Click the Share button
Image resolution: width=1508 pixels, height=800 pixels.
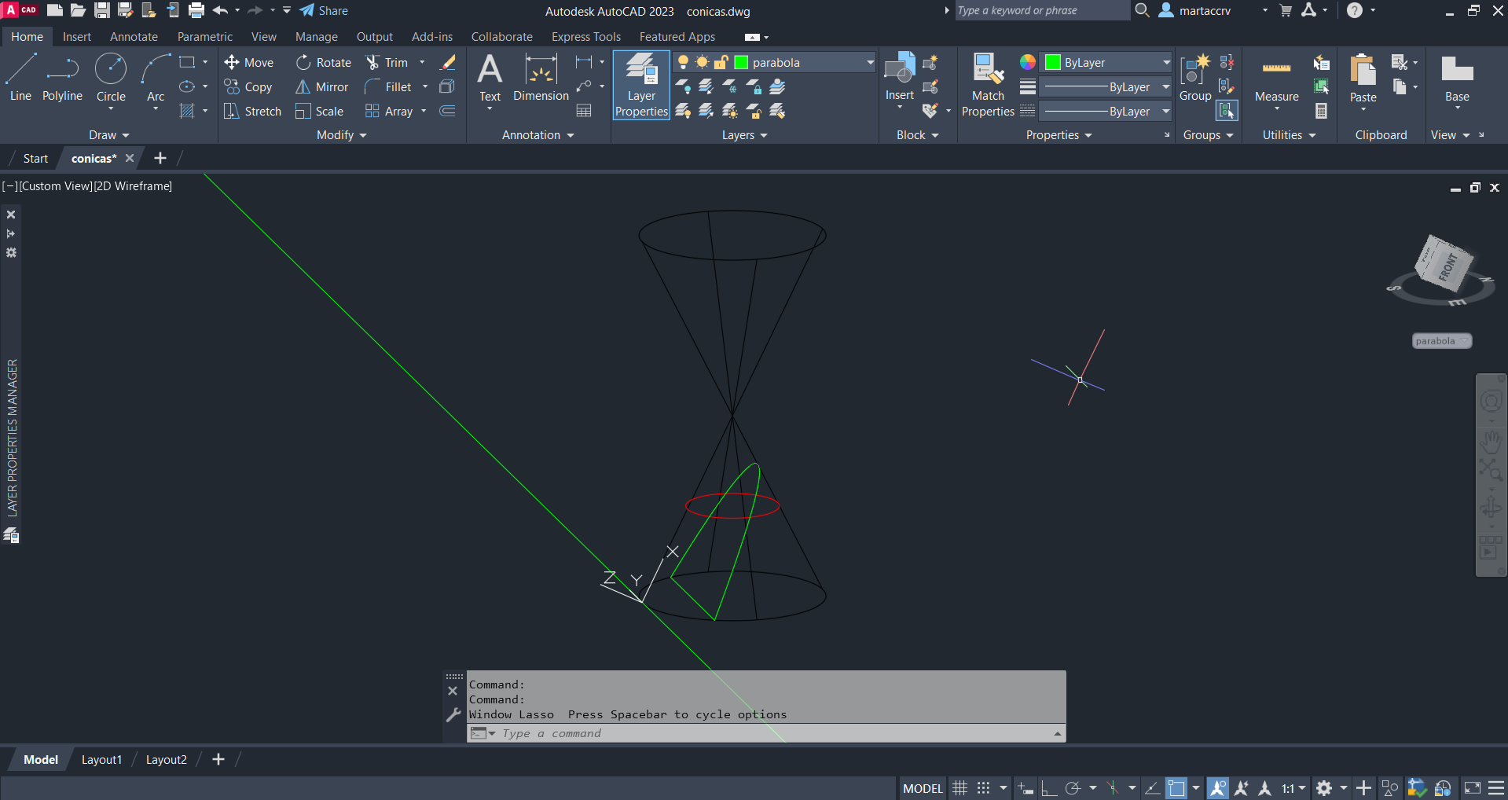[324, 11]
